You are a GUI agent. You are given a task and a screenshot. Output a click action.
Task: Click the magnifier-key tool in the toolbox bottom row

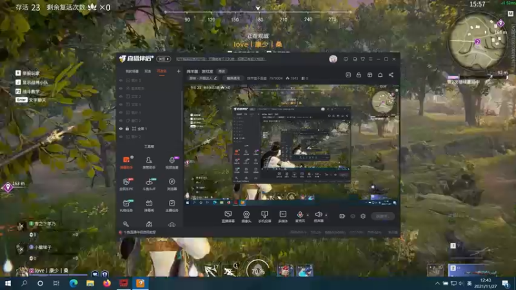[126, 224]
